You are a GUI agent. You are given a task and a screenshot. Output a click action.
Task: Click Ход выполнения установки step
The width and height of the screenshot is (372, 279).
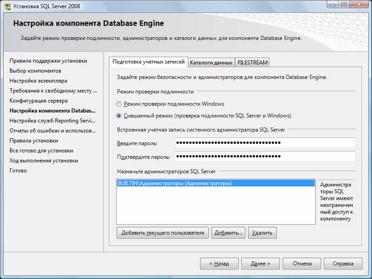pyautogui.click(x=44, y=161)
